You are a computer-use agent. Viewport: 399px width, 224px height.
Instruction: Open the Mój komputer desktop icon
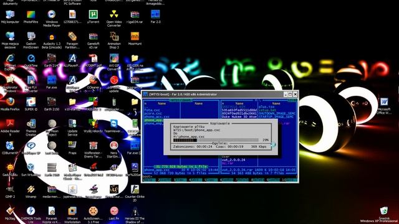point(10,17)
